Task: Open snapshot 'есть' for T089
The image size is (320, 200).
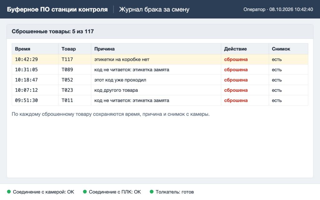Action: coord(277,70)
